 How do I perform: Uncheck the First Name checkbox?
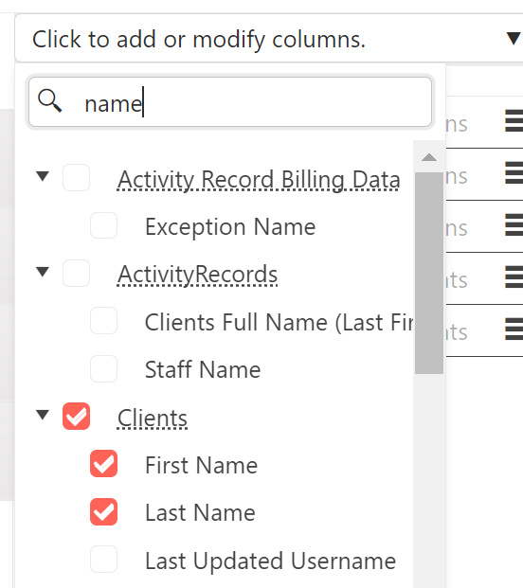103,464
